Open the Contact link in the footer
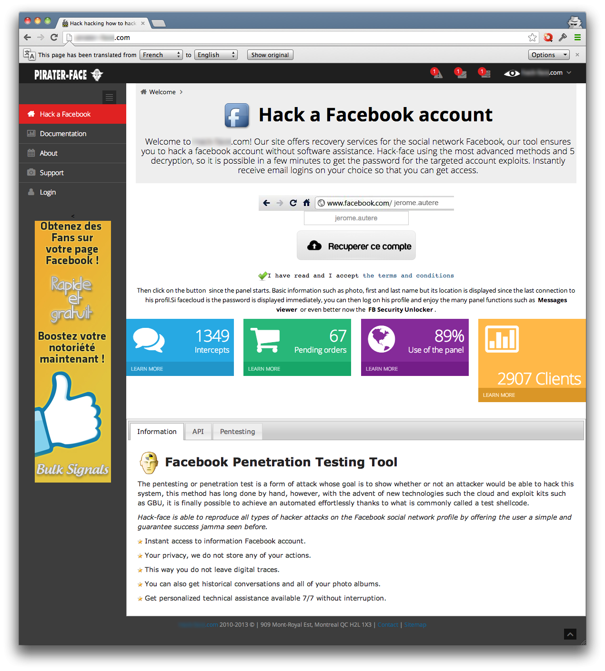The width and height of the screenshot is (605, 671). pos(387,624)
